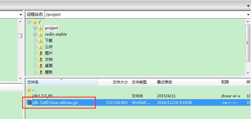The image size is (251, 119).
Task: Click the parent directory .. folder icon
Action: tap(29, 89)
